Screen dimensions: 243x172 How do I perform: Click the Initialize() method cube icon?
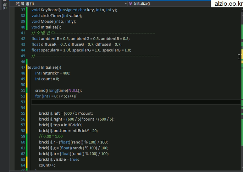click(130, 3)
